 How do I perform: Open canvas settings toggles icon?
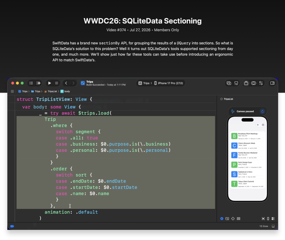[x=273, y=219]
